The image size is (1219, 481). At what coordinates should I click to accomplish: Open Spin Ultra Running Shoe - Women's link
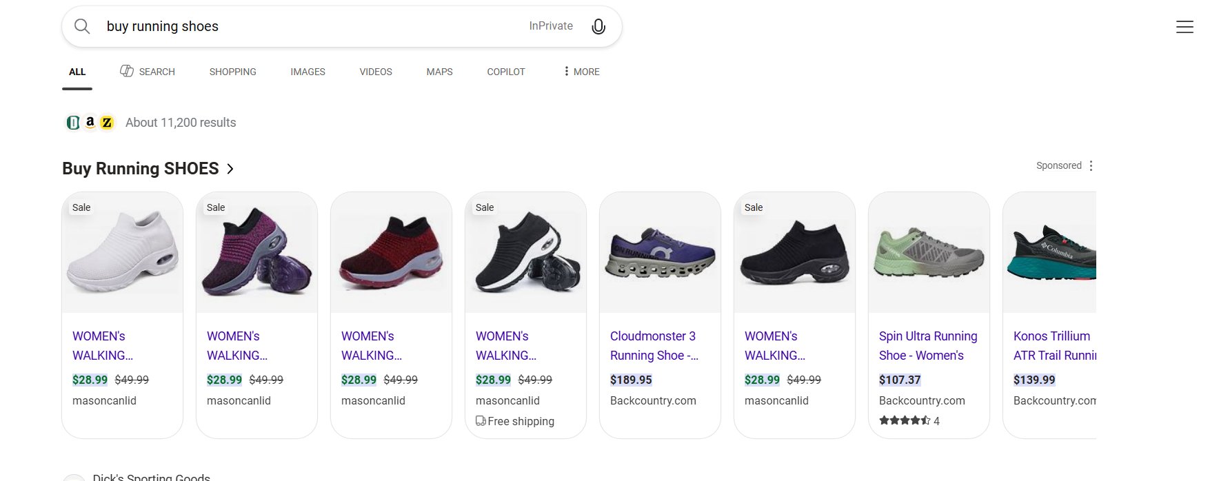[928, 346]
